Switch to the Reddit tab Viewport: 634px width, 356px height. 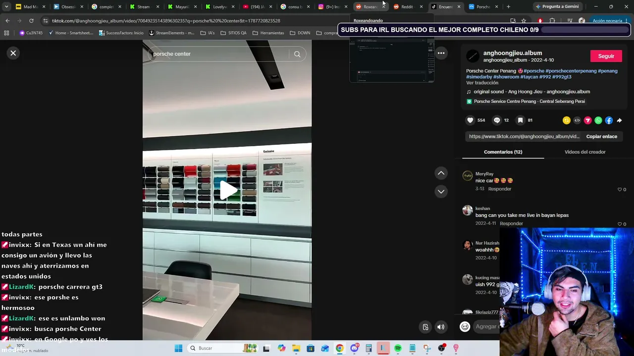(x=409, y=7)
